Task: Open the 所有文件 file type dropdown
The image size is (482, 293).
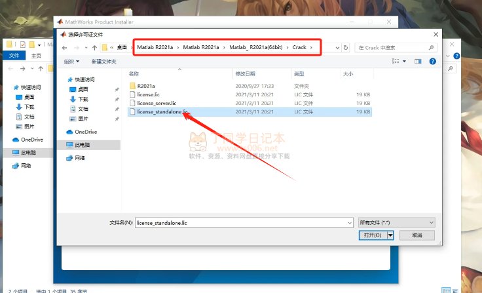Action: (397, 222)
